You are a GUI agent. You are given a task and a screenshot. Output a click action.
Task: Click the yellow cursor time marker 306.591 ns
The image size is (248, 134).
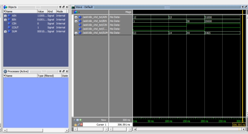coord(239,125)
